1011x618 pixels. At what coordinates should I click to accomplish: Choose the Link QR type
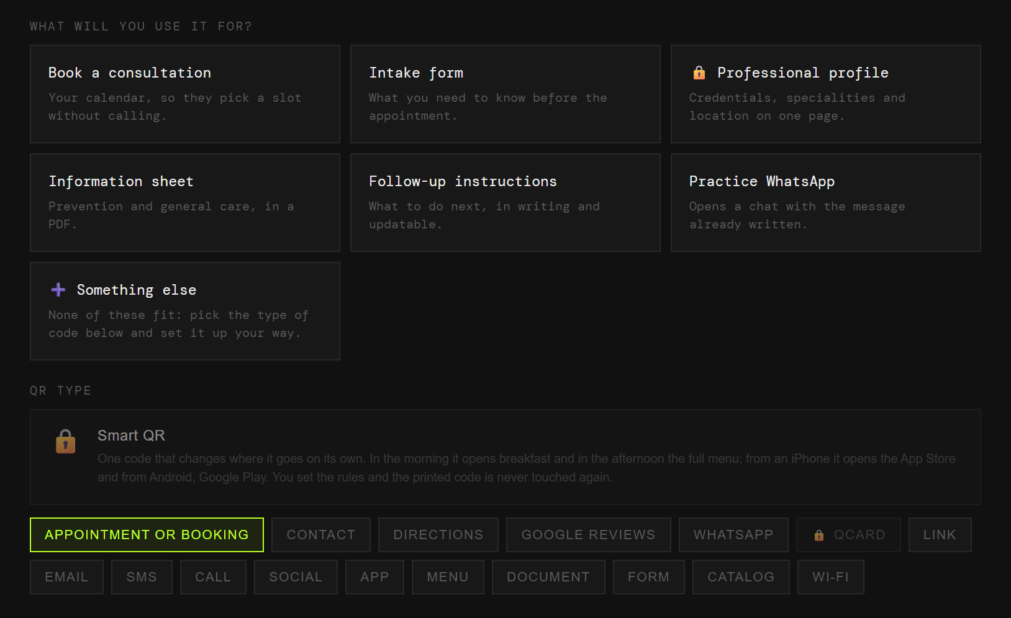(940, 535)
